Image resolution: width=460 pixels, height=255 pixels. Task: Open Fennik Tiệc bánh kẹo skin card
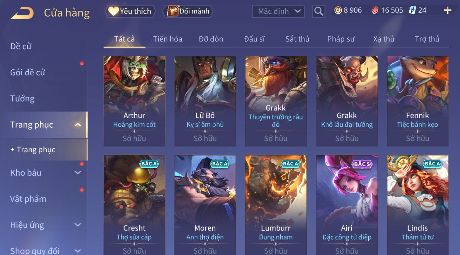418,101
